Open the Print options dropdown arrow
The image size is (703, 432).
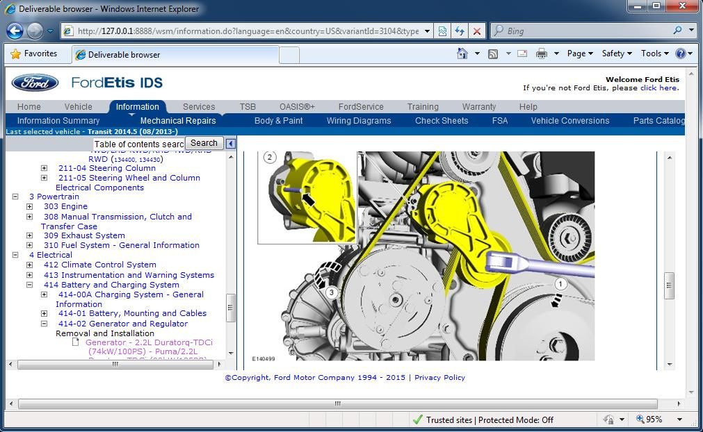click(x=556, y=53)
